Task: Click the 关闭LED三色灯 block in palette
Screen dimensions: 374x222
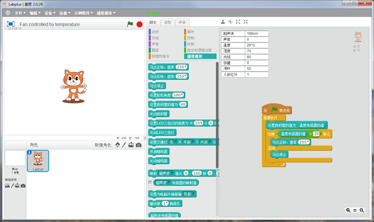Action: [x=162, y=133]
